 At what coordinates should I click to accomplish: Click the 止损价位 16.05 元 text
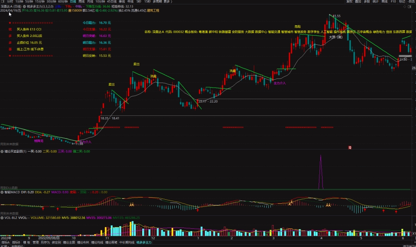(x=30, y=43)
